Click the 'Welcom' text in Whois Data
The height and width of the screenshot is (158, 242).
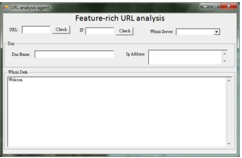(x=16, y=80)
